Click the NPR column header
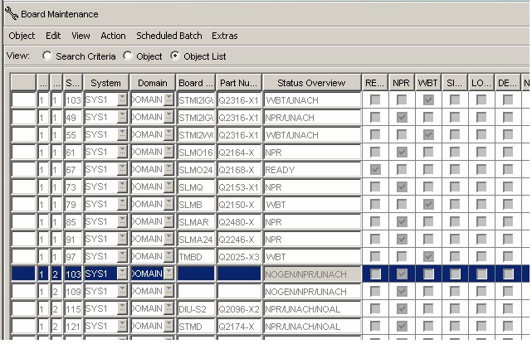 [x=402, y=83]
